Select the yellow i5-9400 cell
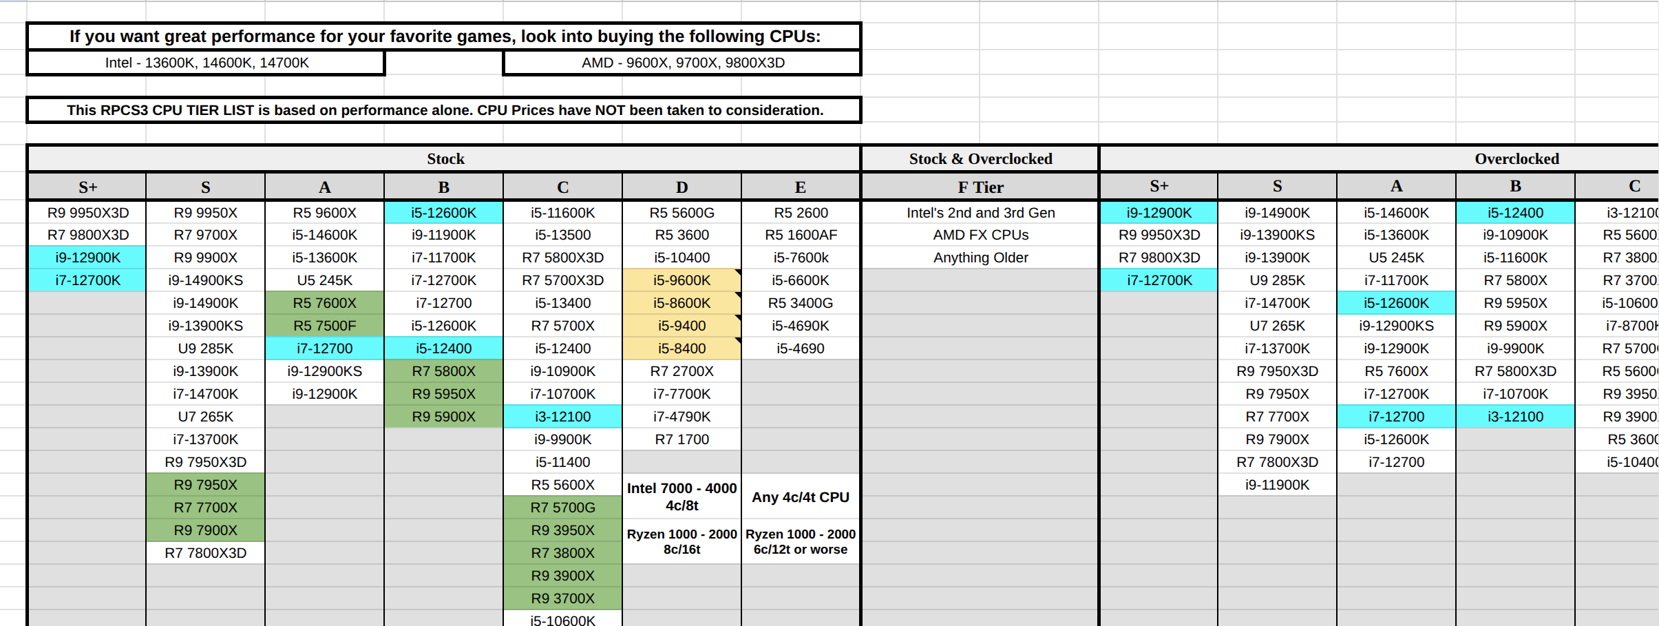 [x=681, y=326]
